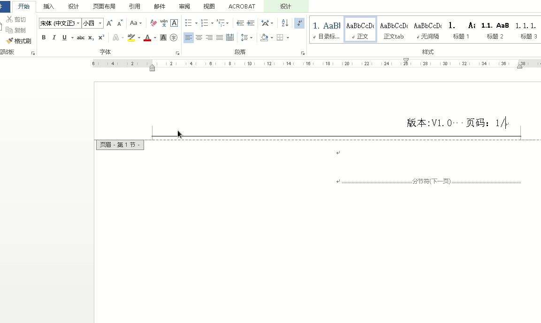Open the ACROBAT tab
Viewport: 541px width, 323px height.
point(242,6)
